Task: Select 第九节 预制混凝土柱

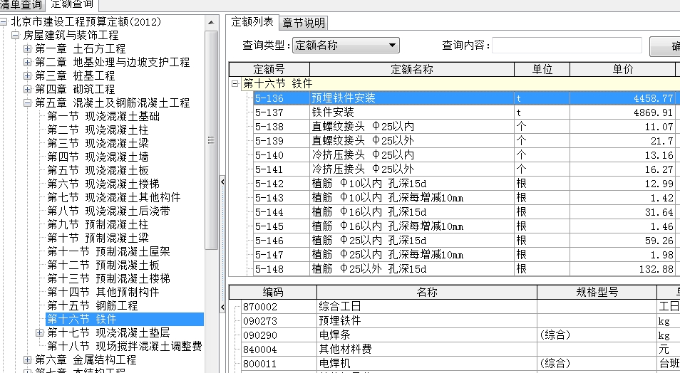Action: 98,224
